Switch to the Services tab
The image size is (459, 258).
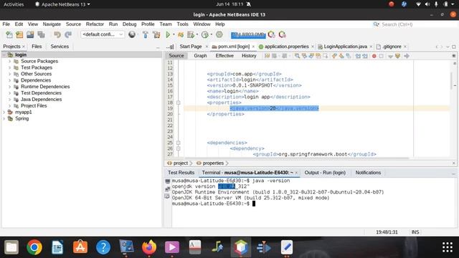[x=60, y=46]
